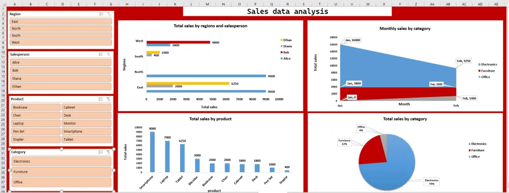Select Laptop product button
This screenshot has height=193, width=509.
pos(36,123)
